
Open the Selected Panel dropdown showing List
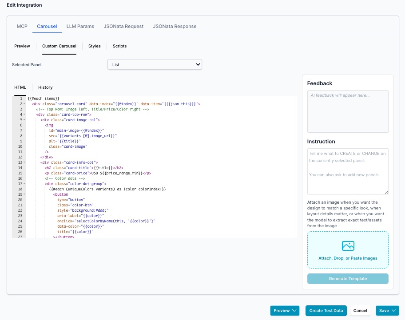click(x=155, y=64)
